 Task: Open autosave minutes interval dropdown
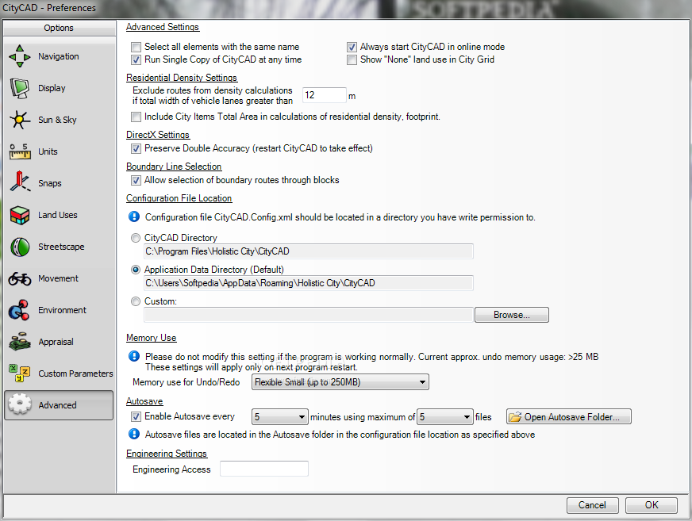pyautogui.click(x=280, y=417)
